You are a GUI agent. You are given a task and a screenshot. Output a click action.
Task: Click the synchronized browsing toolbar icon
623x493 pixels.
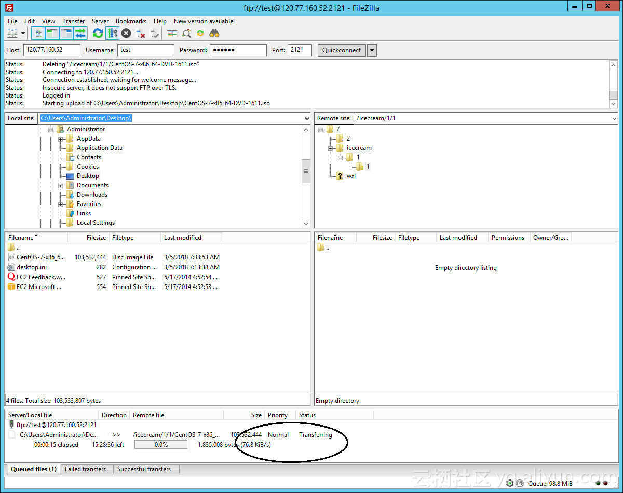pos(200,34)
